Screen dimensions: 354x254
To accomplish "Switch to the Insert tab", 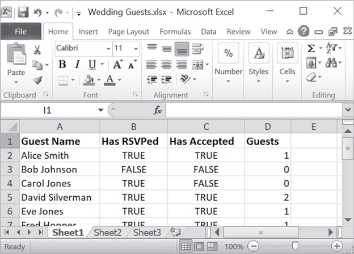I will pyautogui.click(x=88, y=32).
